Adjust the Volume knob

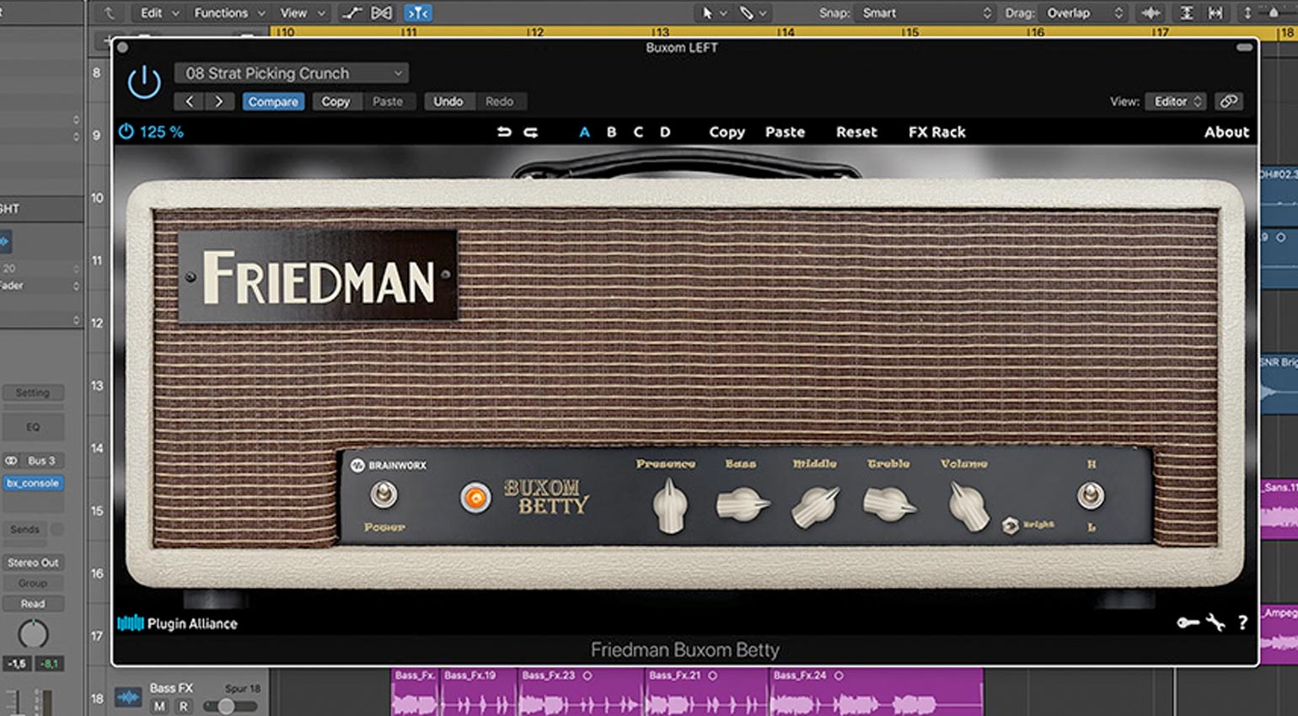968,507
